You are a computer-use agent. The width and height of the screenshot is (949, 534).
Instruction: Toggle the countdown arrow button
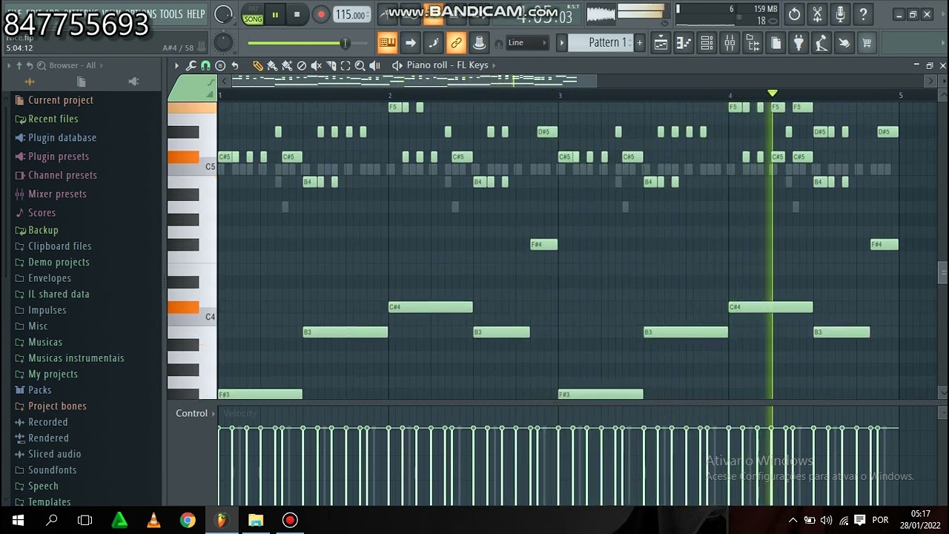pos(410,43)
